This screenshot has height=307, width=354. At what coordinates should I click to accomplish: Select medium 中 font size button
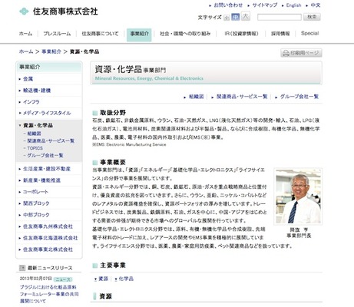coord(235,17)
